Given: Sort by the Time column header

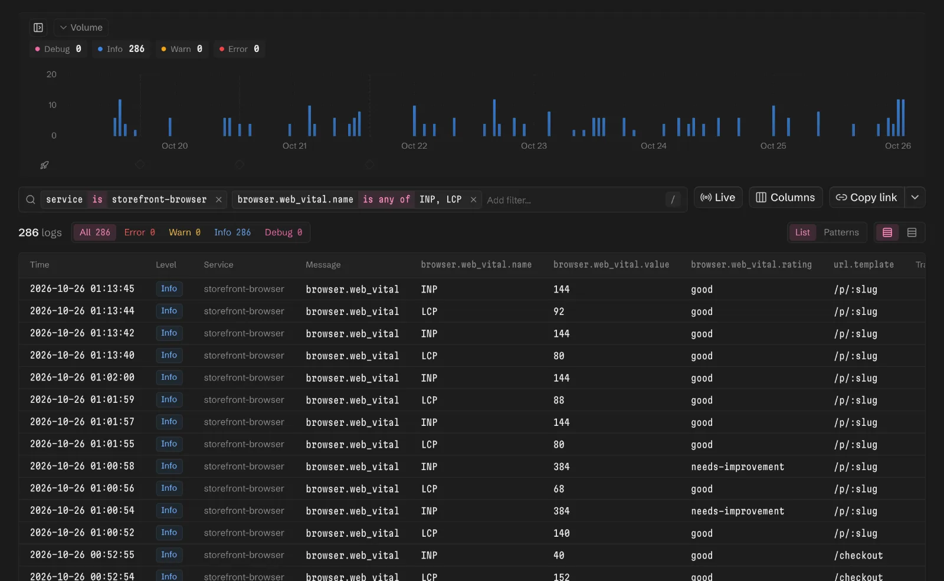Looking at the screenshot, I should coord(40,265).
